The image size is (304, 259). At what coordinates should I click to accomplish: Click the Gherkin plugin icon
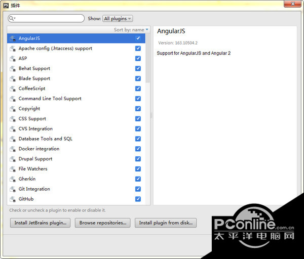(x=13, y=179)
